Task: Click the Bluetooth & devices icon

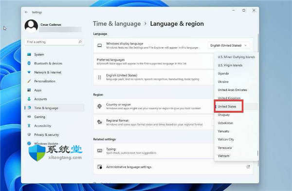Action: tap(29, 63)
